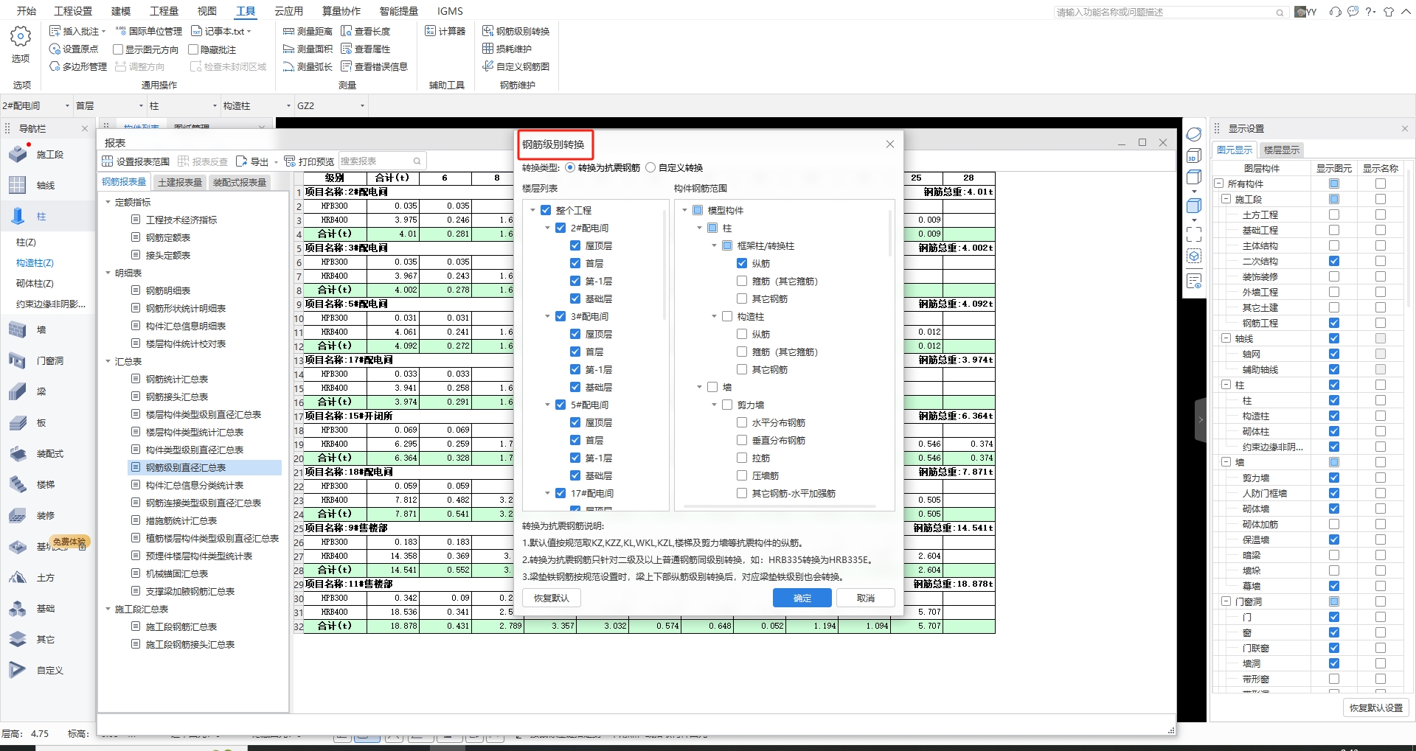The image size is (1416, 751).
Task: Collapse 定额指标 report group
Action: coord(108,202)
